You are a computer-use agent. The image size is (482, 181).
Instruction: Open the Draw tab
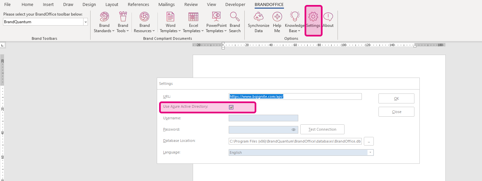68,5
